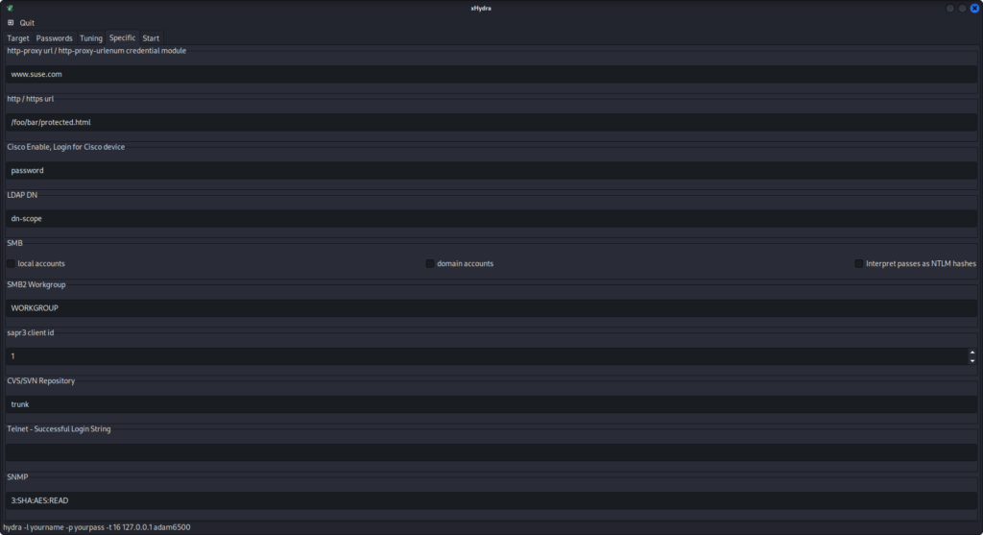Viewport: 983px width, 535px height.
Task: Decrease sapr3 client id with down arrow
Action: (971, 360)
